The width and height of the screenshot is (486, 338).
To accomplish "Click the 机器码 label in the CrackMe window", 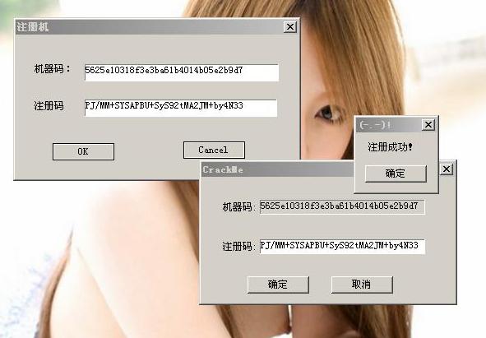I will pos(238,207).
